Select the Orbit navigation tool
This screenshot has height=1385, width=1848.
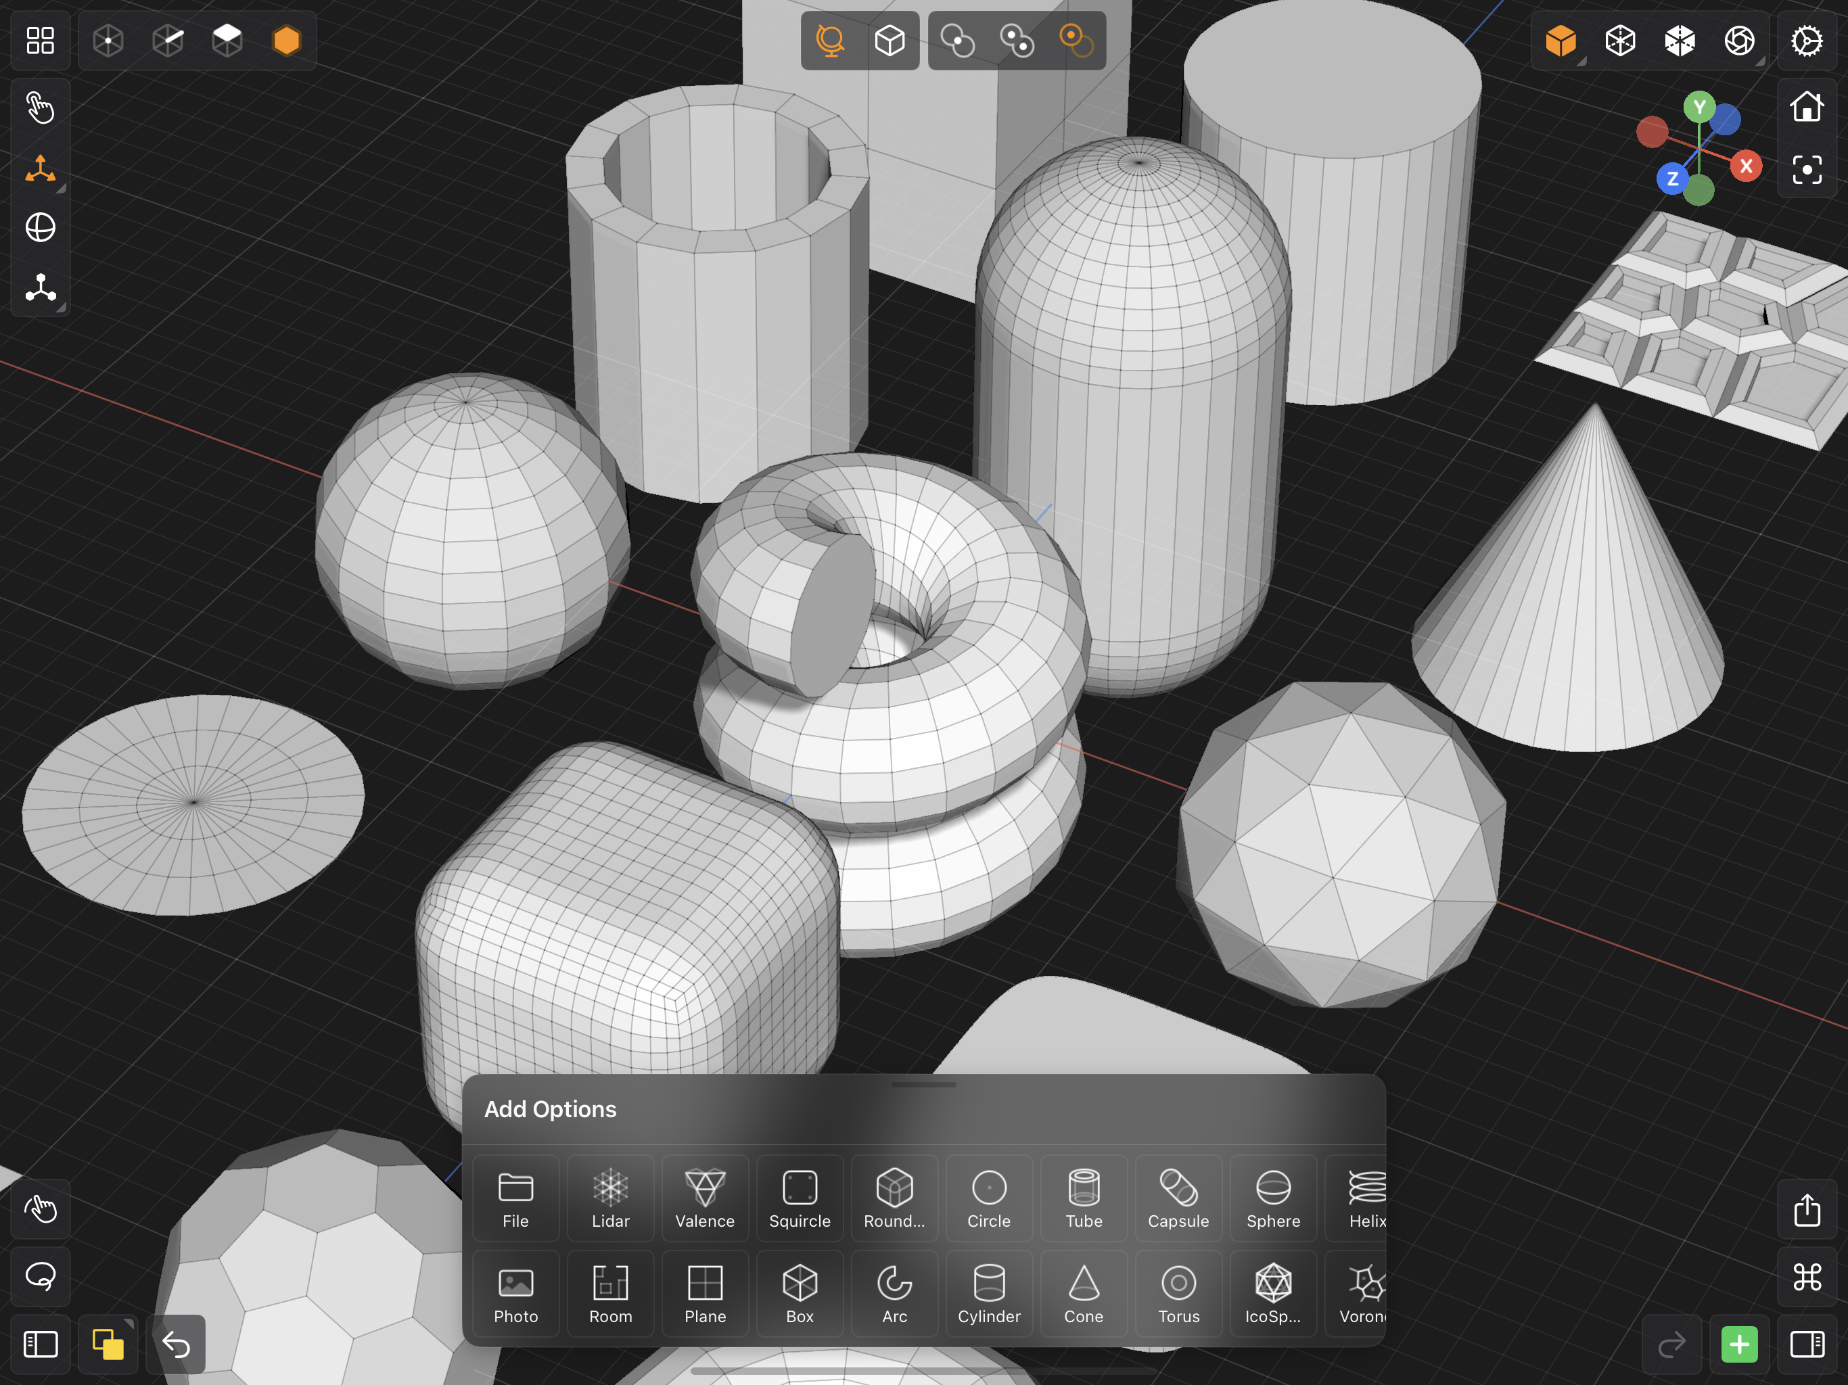(x=39, y=229)
